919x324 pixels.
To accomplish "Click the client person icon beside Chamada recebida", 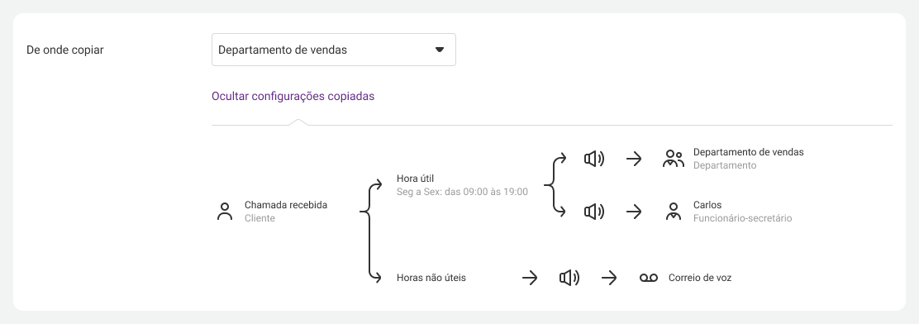I will tap(225, 212).
